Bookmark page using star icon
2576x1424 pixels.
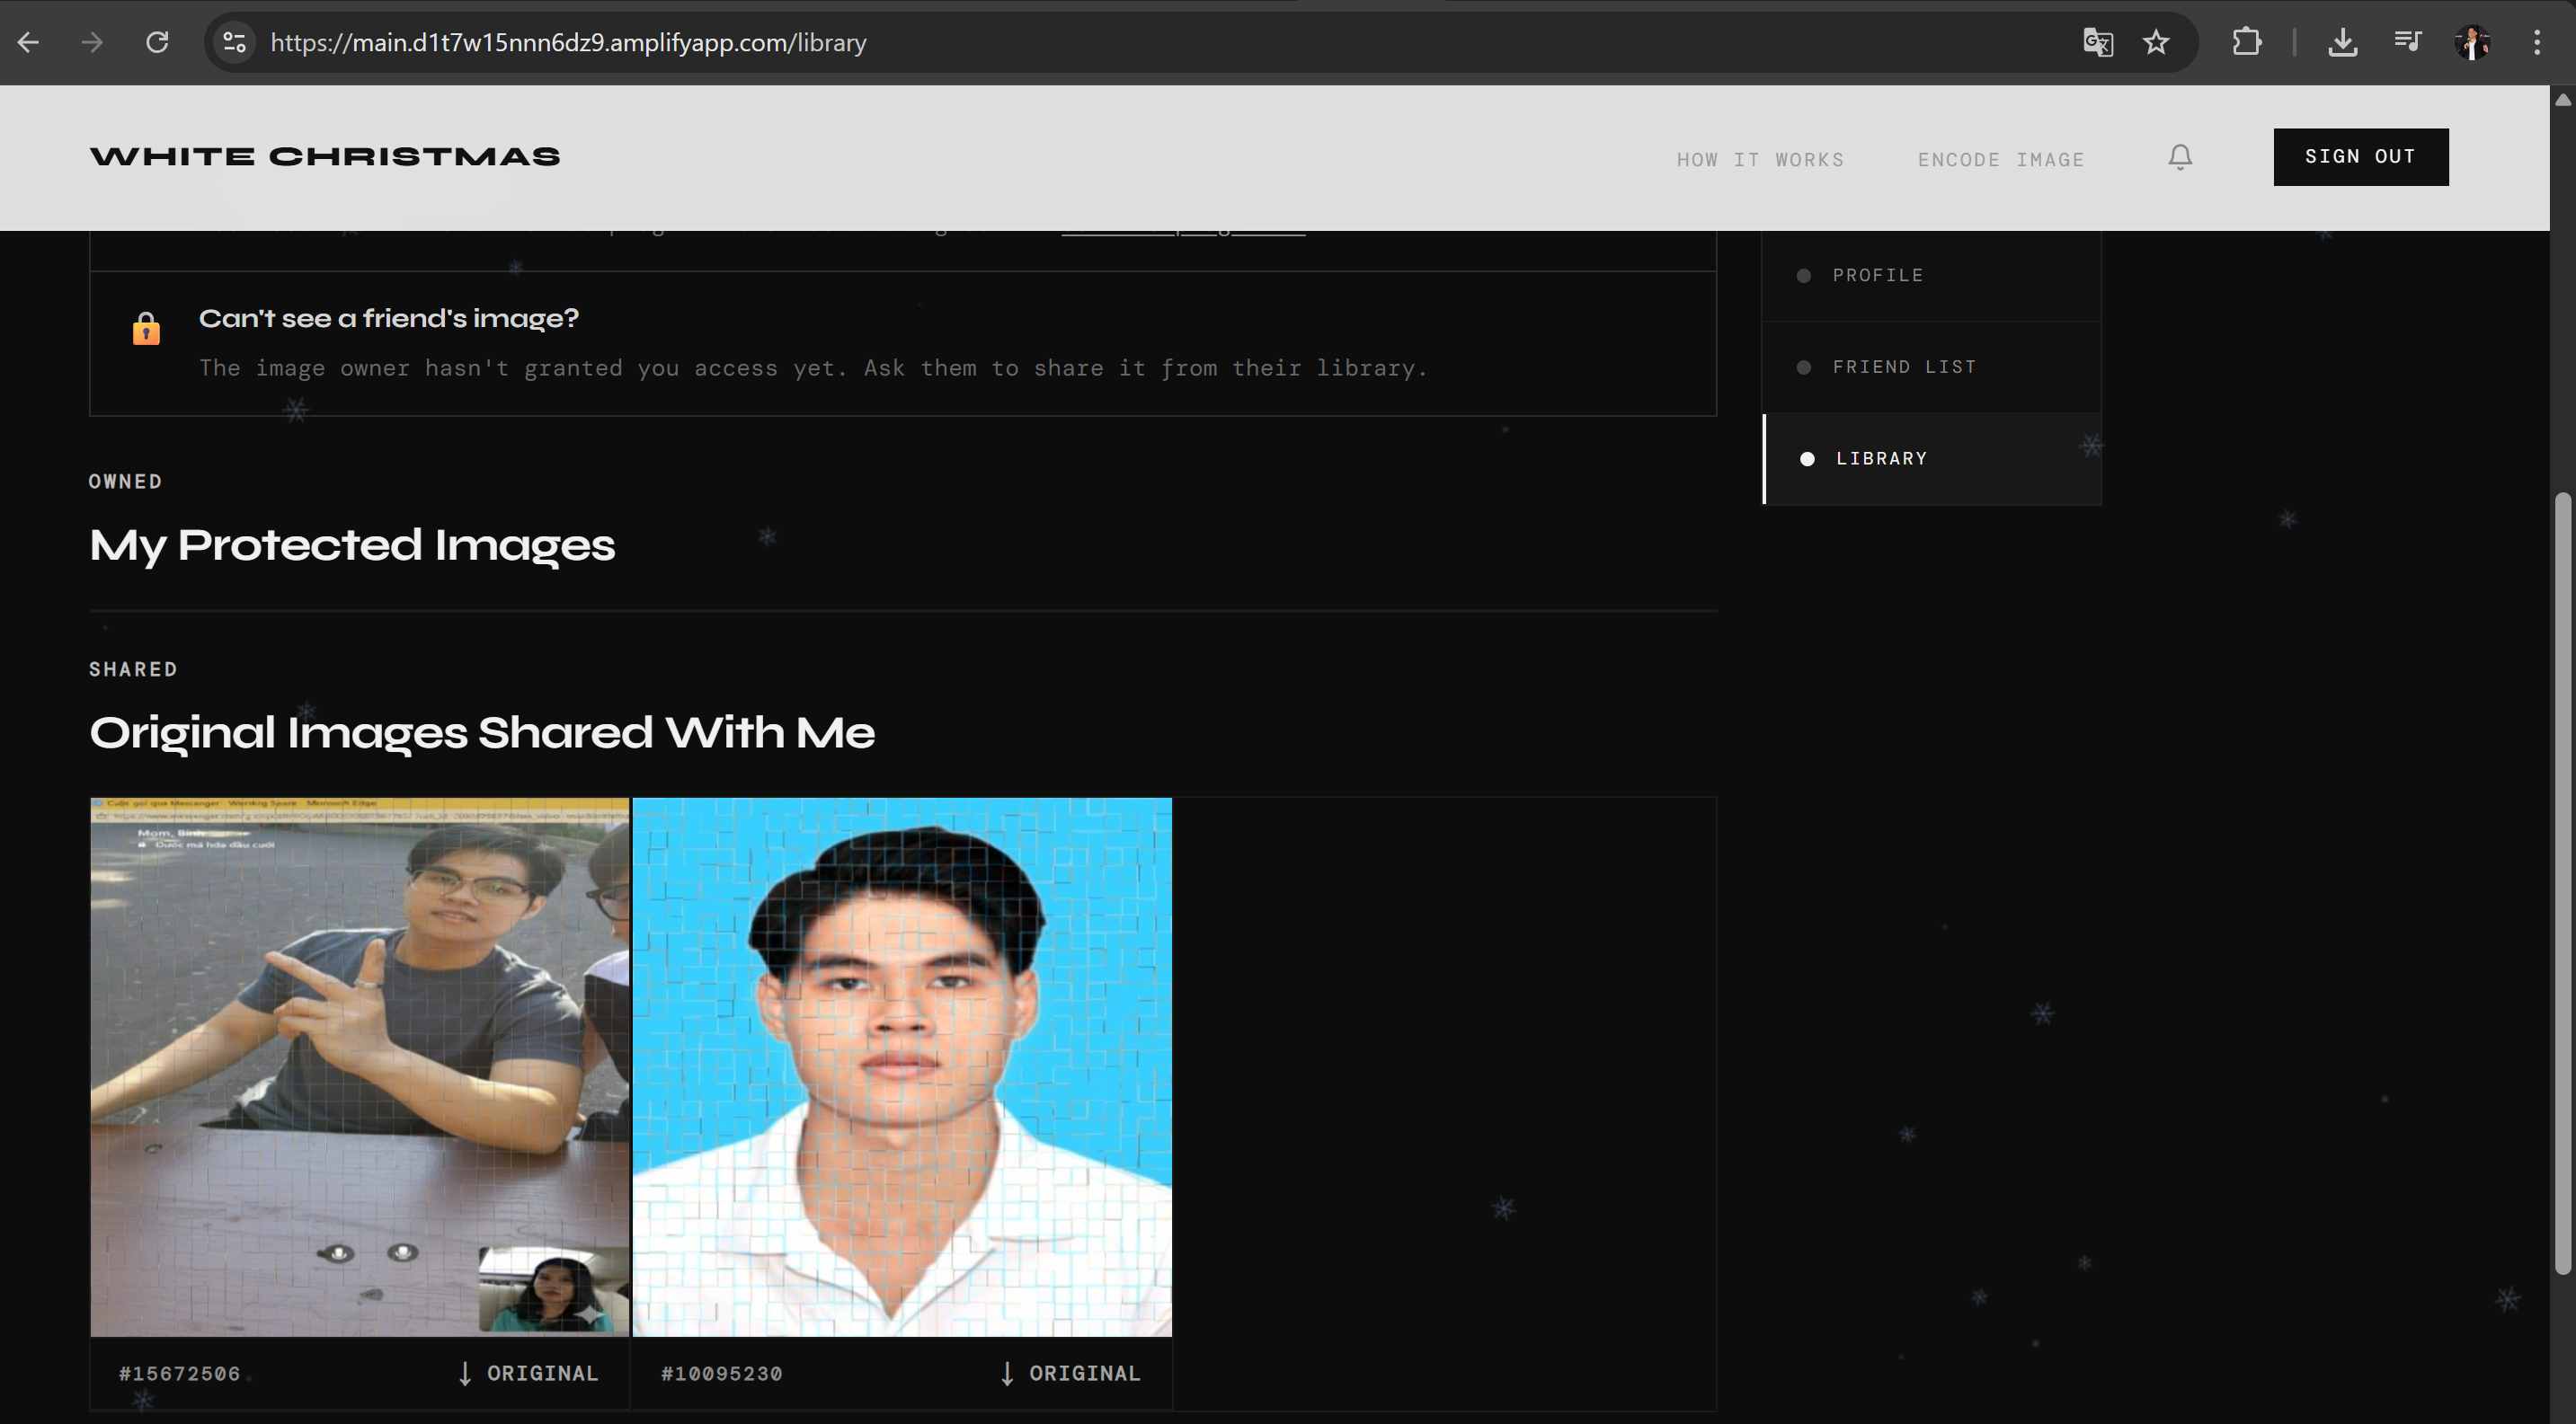pos(2156,42)
